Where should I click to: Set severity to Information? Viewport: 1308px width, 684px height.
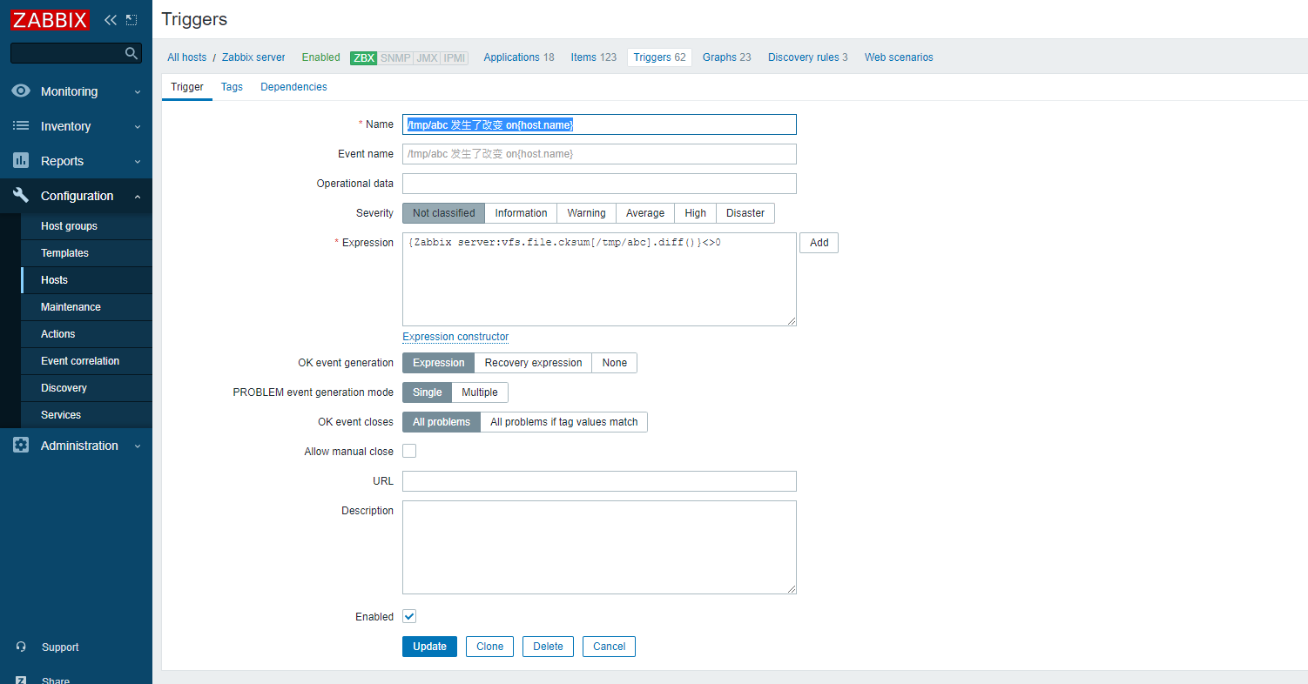coord(521,213)
